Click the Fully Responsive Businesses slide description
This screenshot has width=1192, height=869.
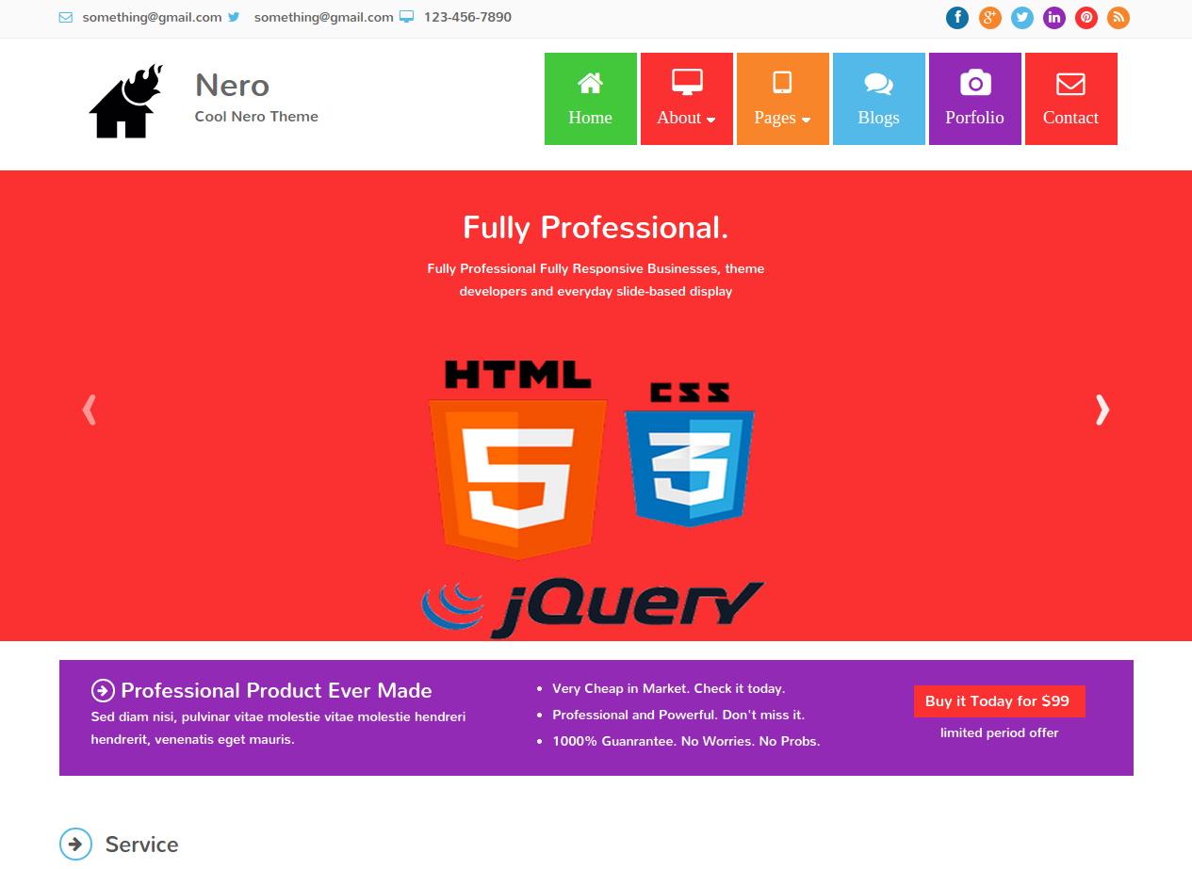(596, 280)
